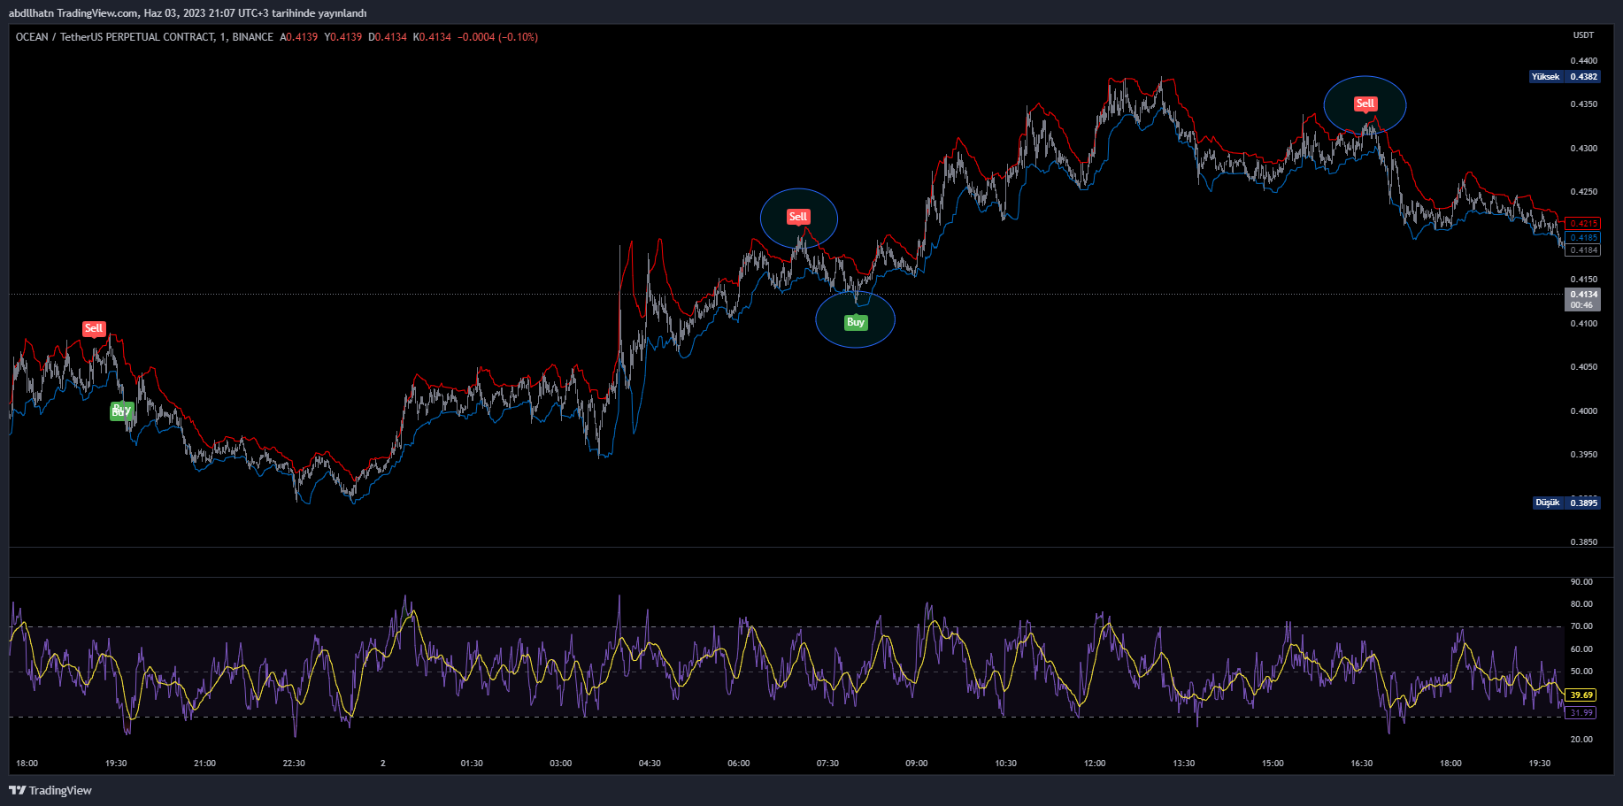The image size is (1623, 806).
Task: Click the published-by header text abdllhatn TradingView.com
Action: 73,13
